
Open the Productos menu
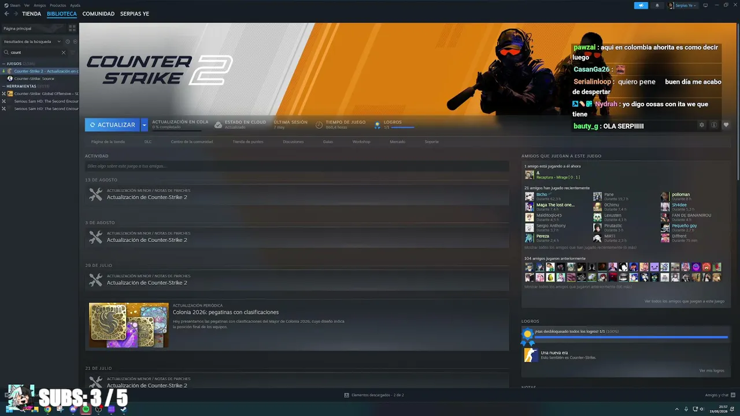(58, 5)
